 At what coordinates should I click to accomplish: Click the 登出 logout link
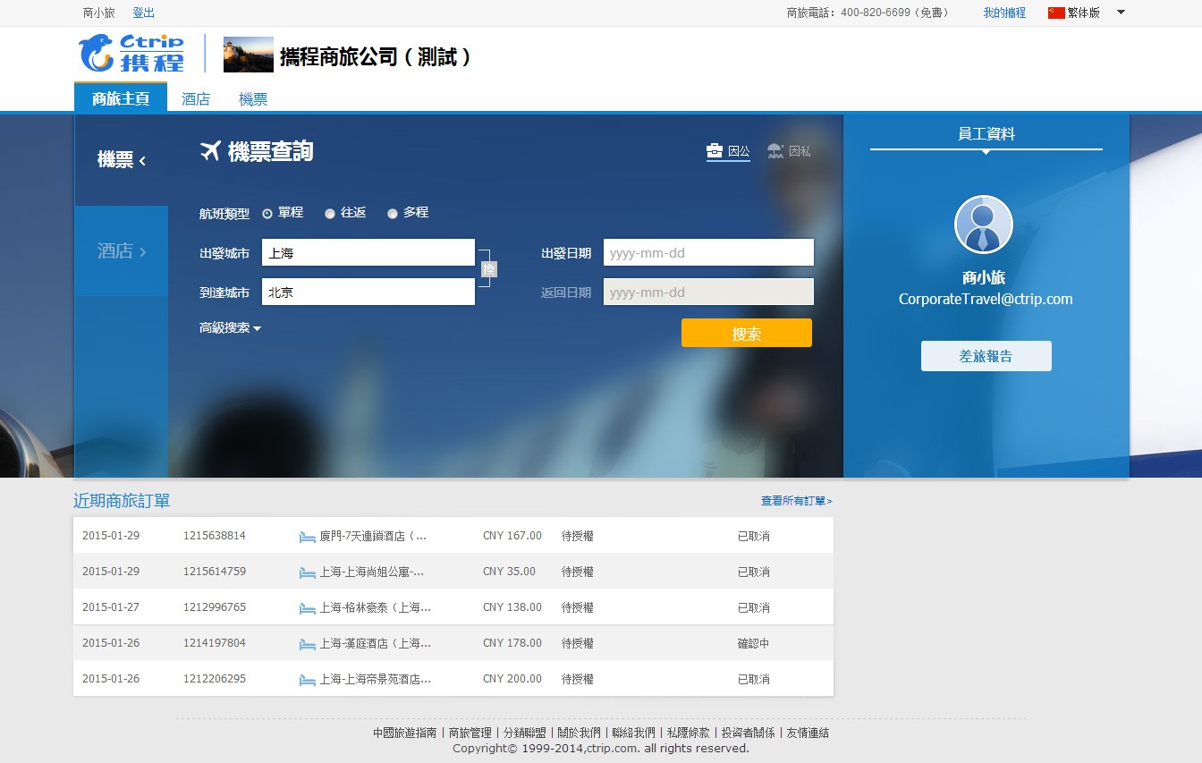143,13
